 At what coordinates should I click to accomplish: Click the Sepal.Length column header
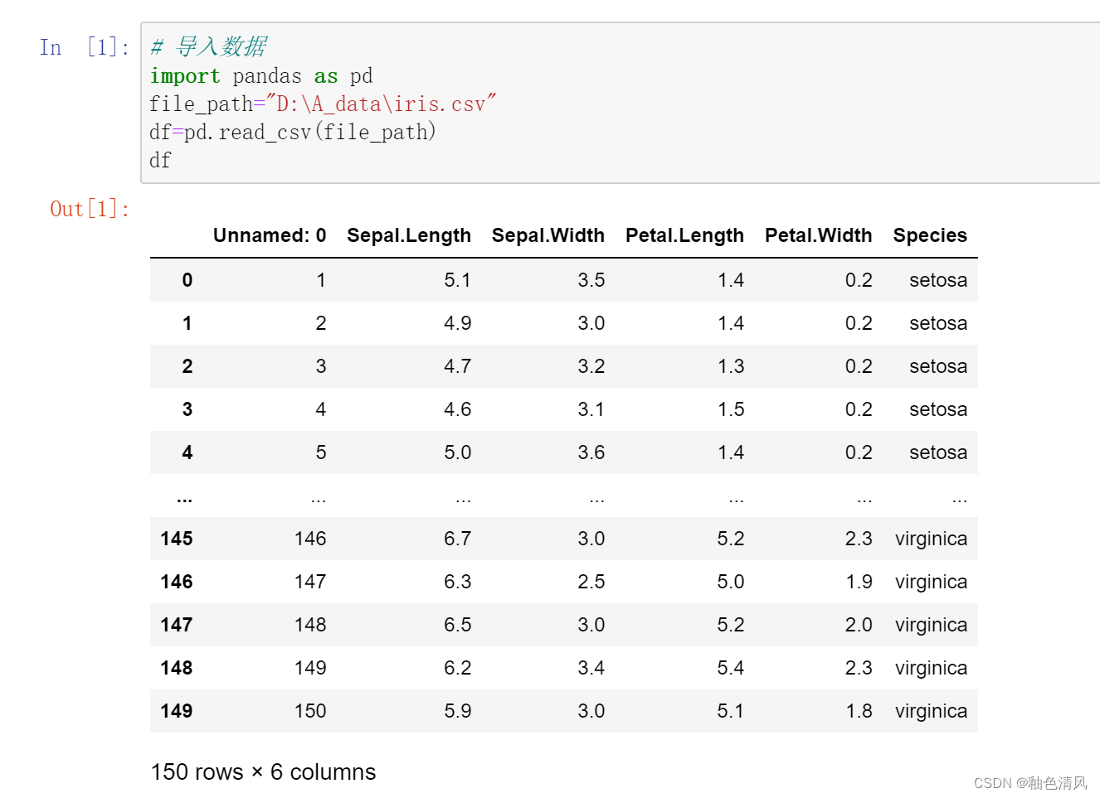(409, 235)
